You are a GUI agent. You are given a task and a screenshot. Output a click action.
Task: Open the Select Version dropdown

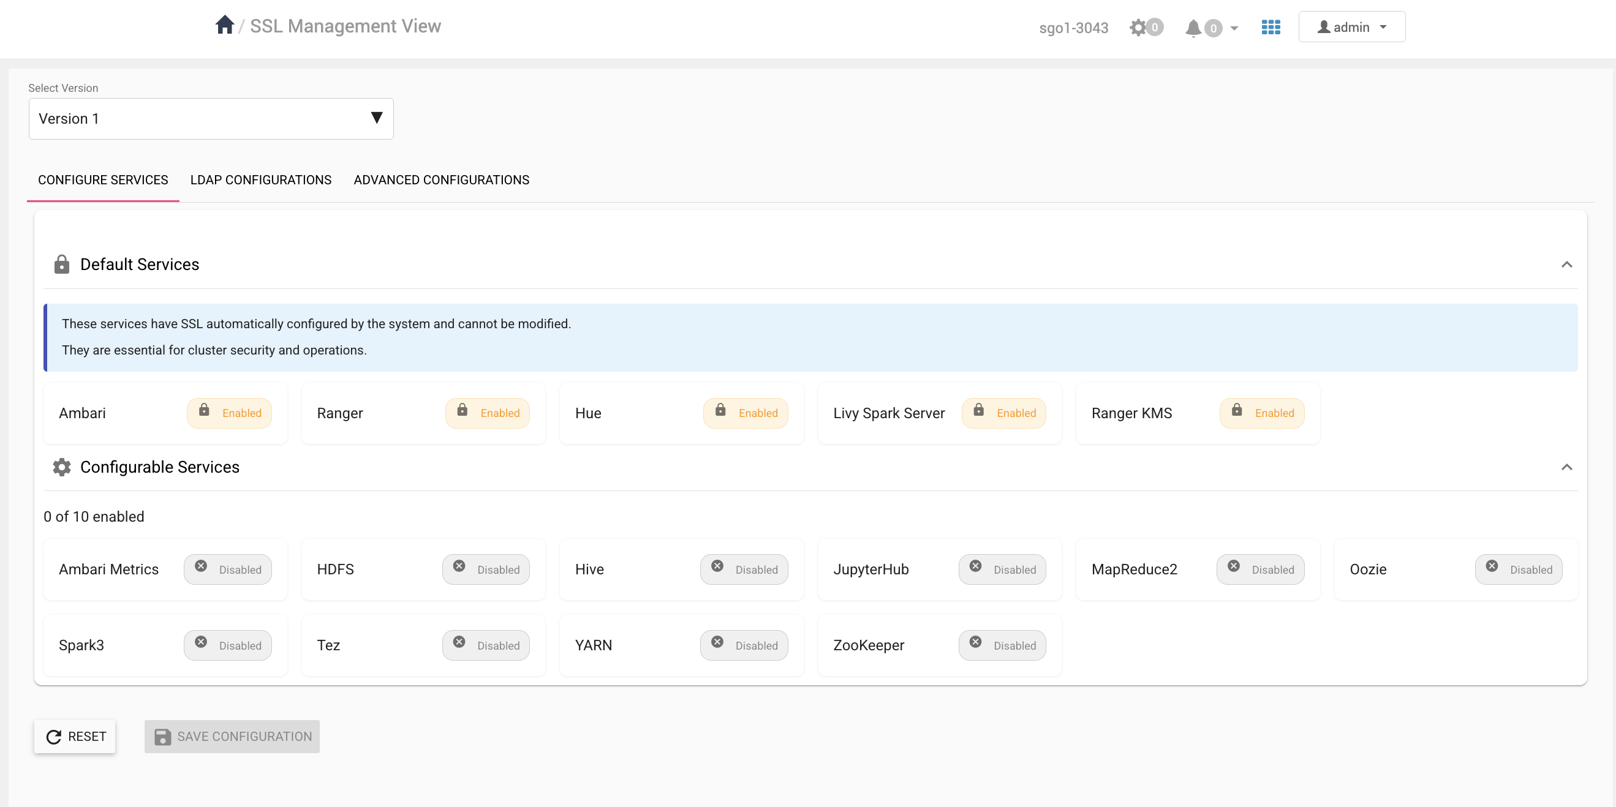point(211,119)
